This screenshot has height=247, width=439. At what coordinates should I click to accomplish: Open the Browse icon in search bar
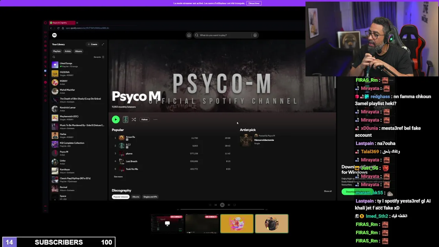(x=255, y=35)
